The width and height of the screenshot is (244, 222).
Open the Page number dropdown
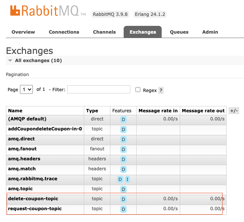coord(26,89)
